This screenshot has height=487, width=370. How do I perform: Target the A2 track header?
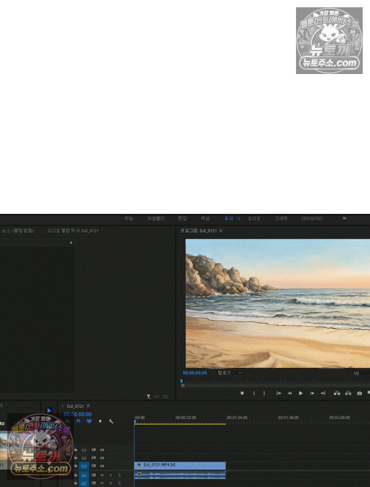pos(84,483)
